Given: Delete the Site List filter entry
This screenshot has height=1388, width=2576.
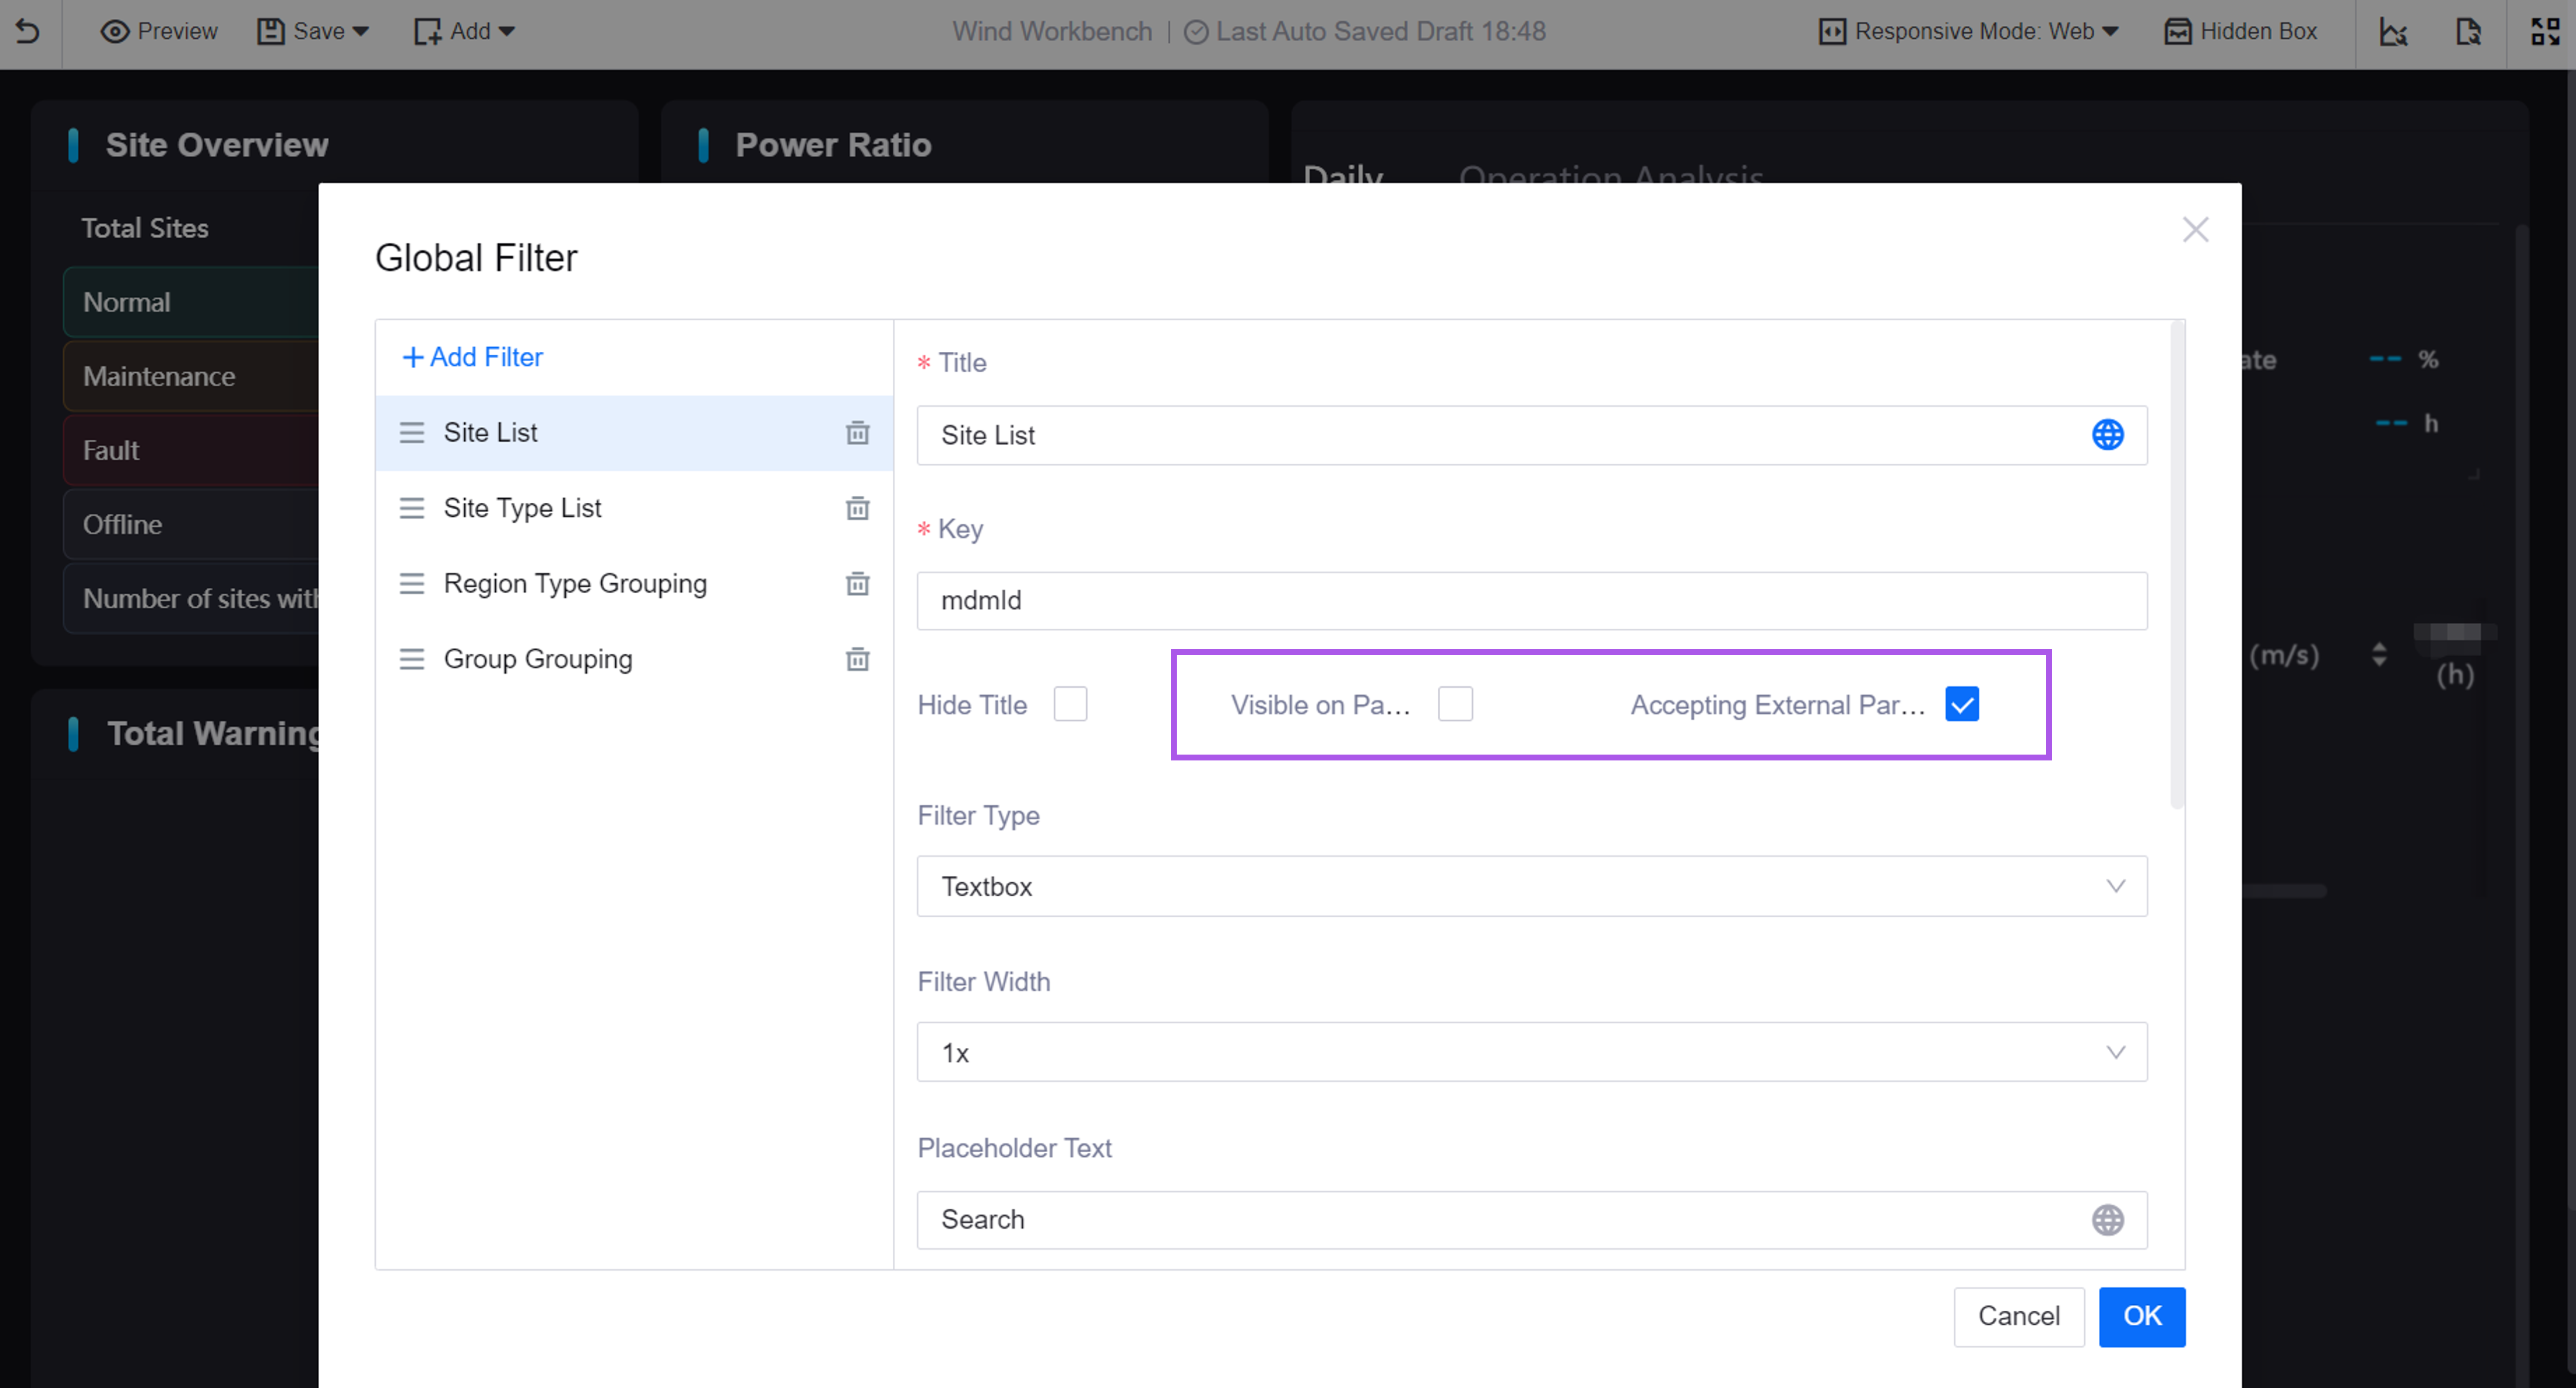Looking at the screenshot, I should (x=857, y=433).
